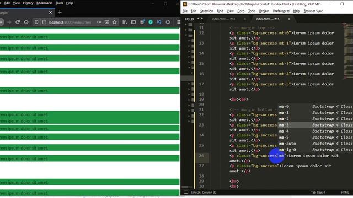Viewport: 353px width, 198px height.
Task: Choose mb-5 autocomplete suggestion
Action: pyautogui.click(x=315, y=137)
